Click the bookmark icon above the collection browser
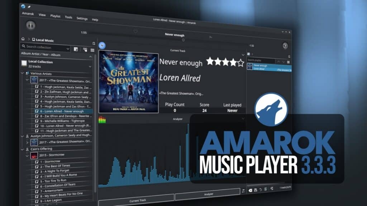Image resolution: width=367 pixels, height=206 pixels. click(x=94, y=43)
